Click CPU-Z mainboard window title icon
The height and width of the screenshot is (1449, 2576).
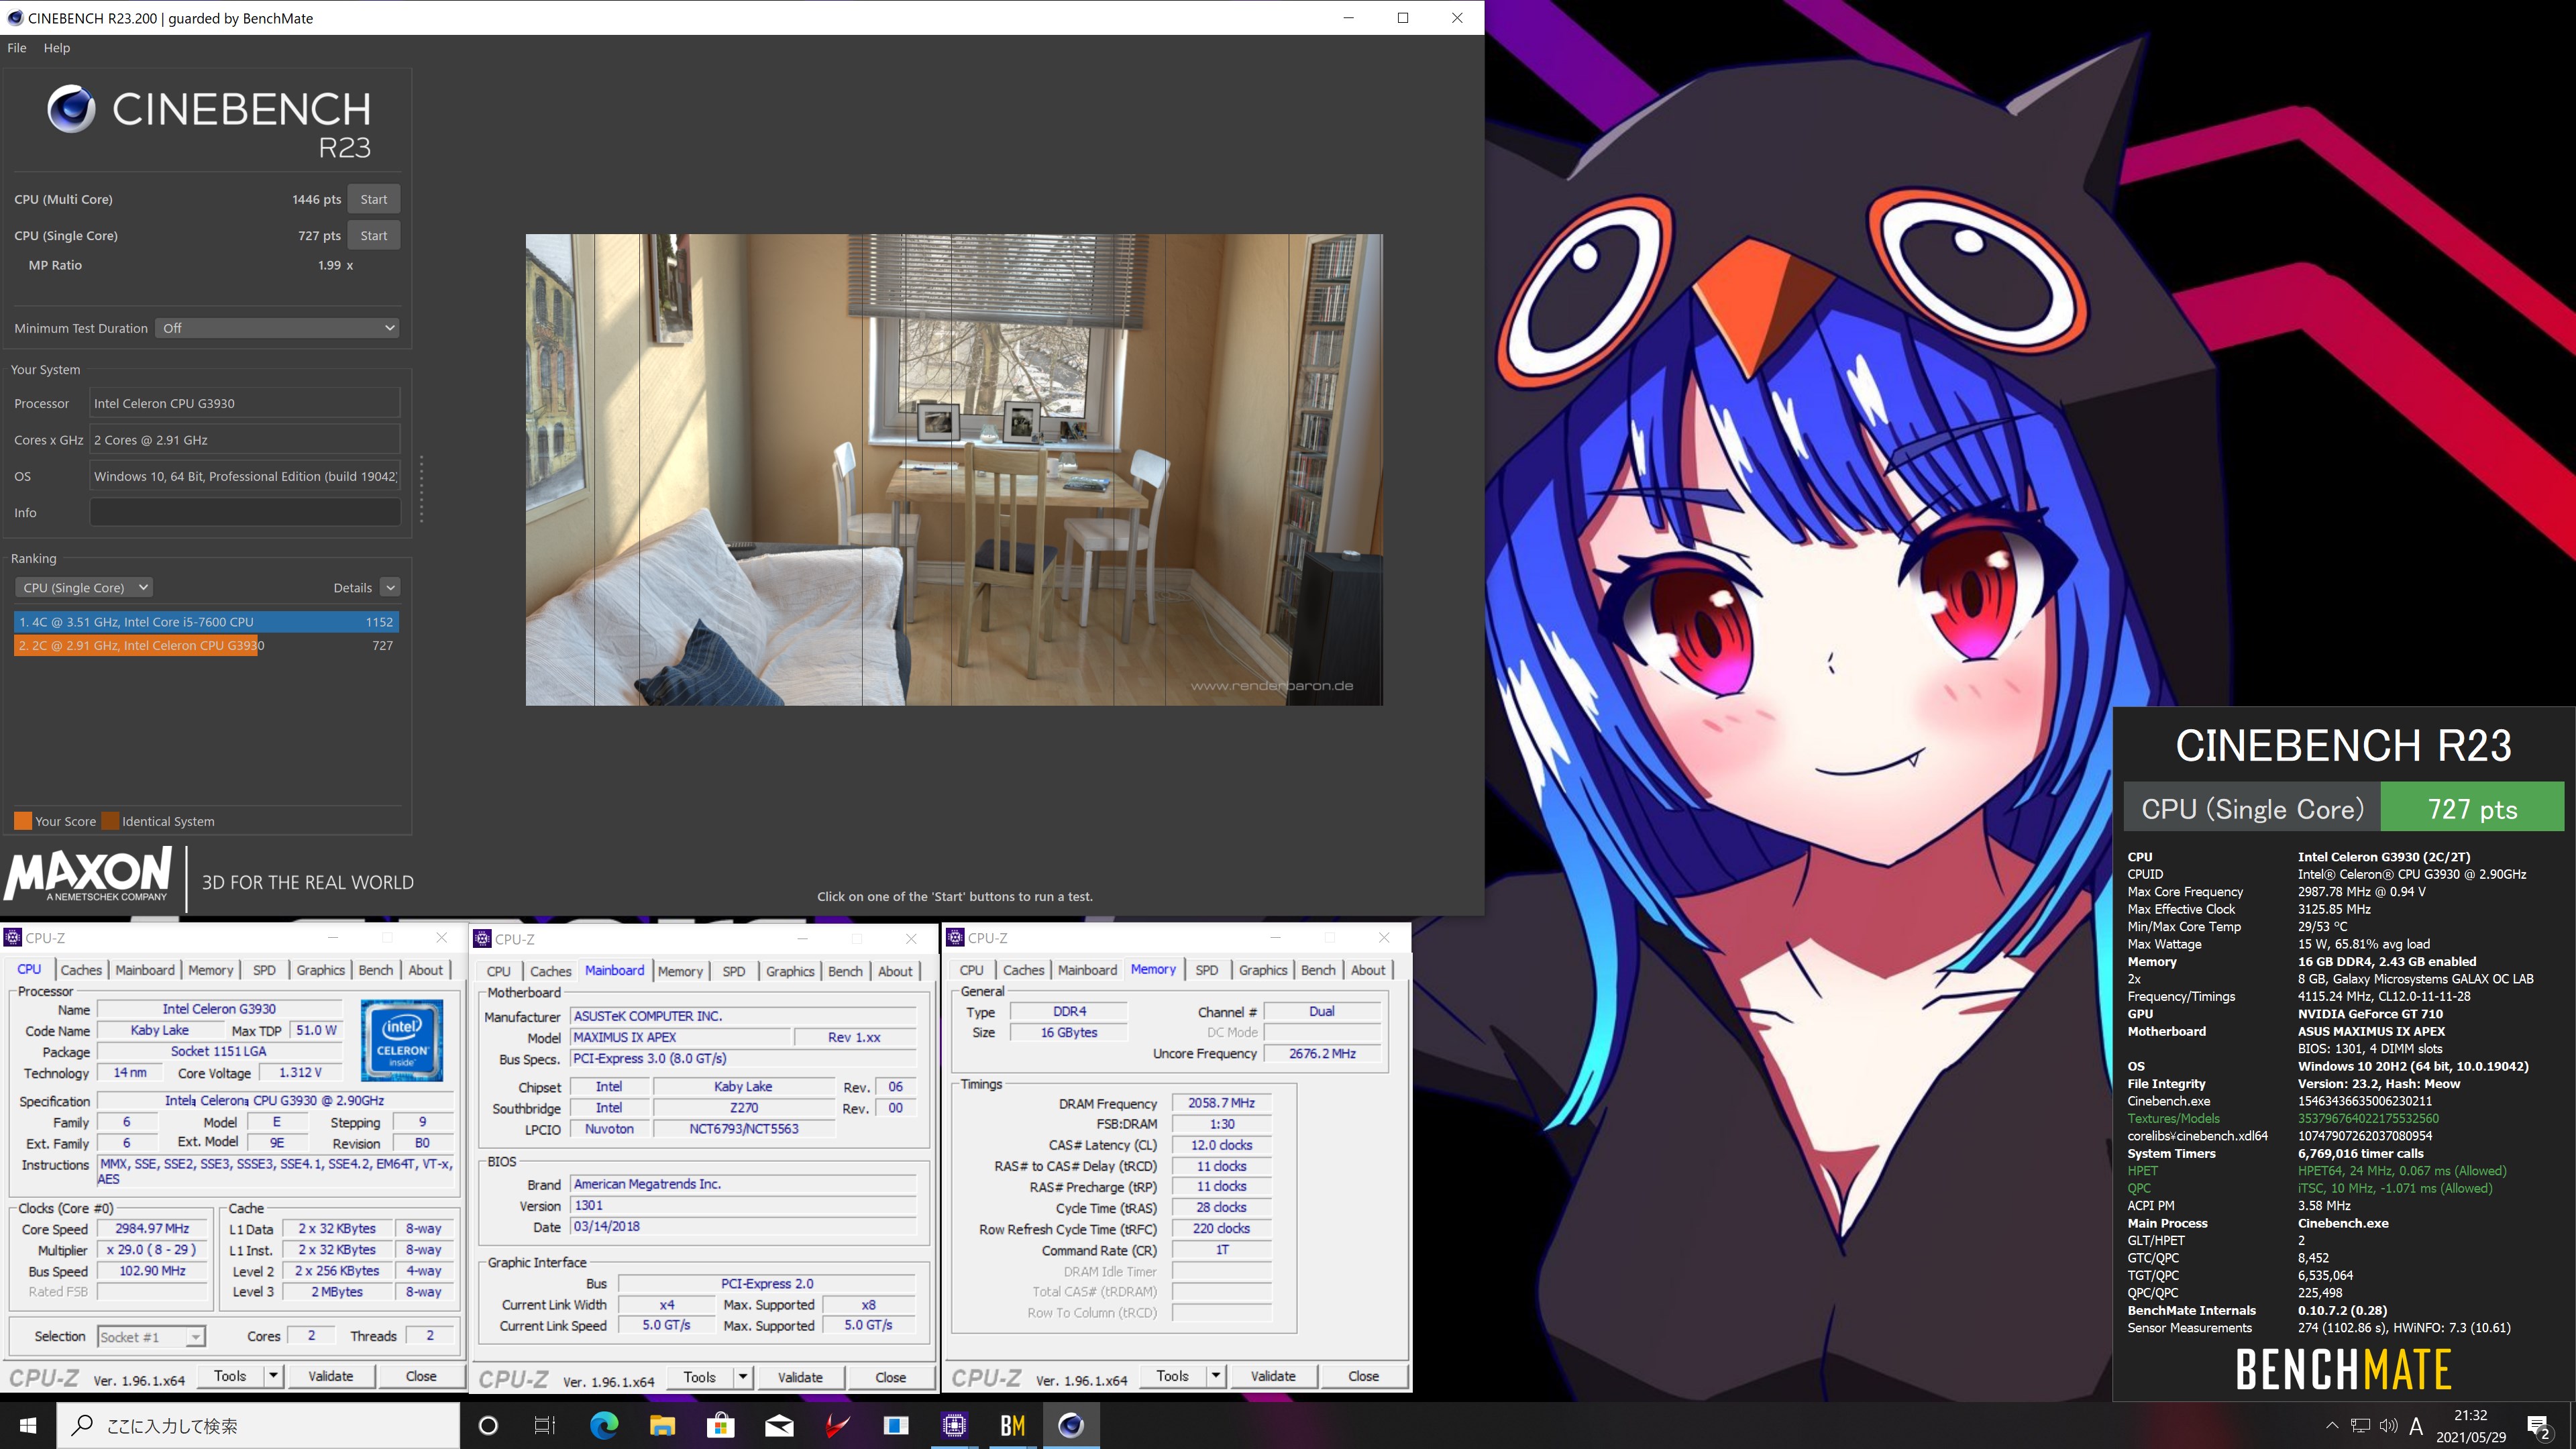[483, 938]
